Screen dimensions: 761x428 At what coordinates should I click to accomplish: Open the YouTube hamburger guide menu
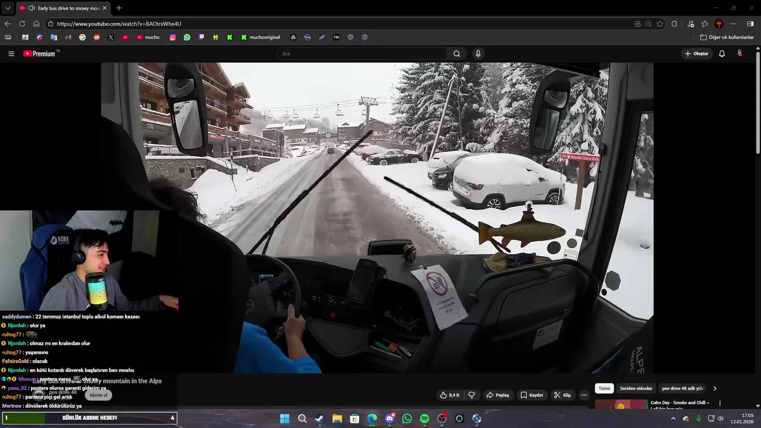[11, 53]
